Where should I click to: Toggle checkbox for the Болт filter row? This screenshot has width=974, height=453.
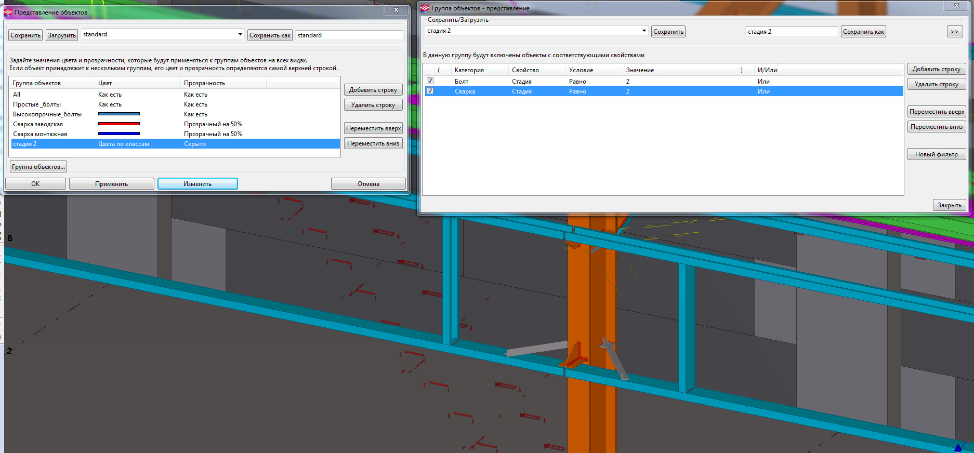(x=430, y=81)
